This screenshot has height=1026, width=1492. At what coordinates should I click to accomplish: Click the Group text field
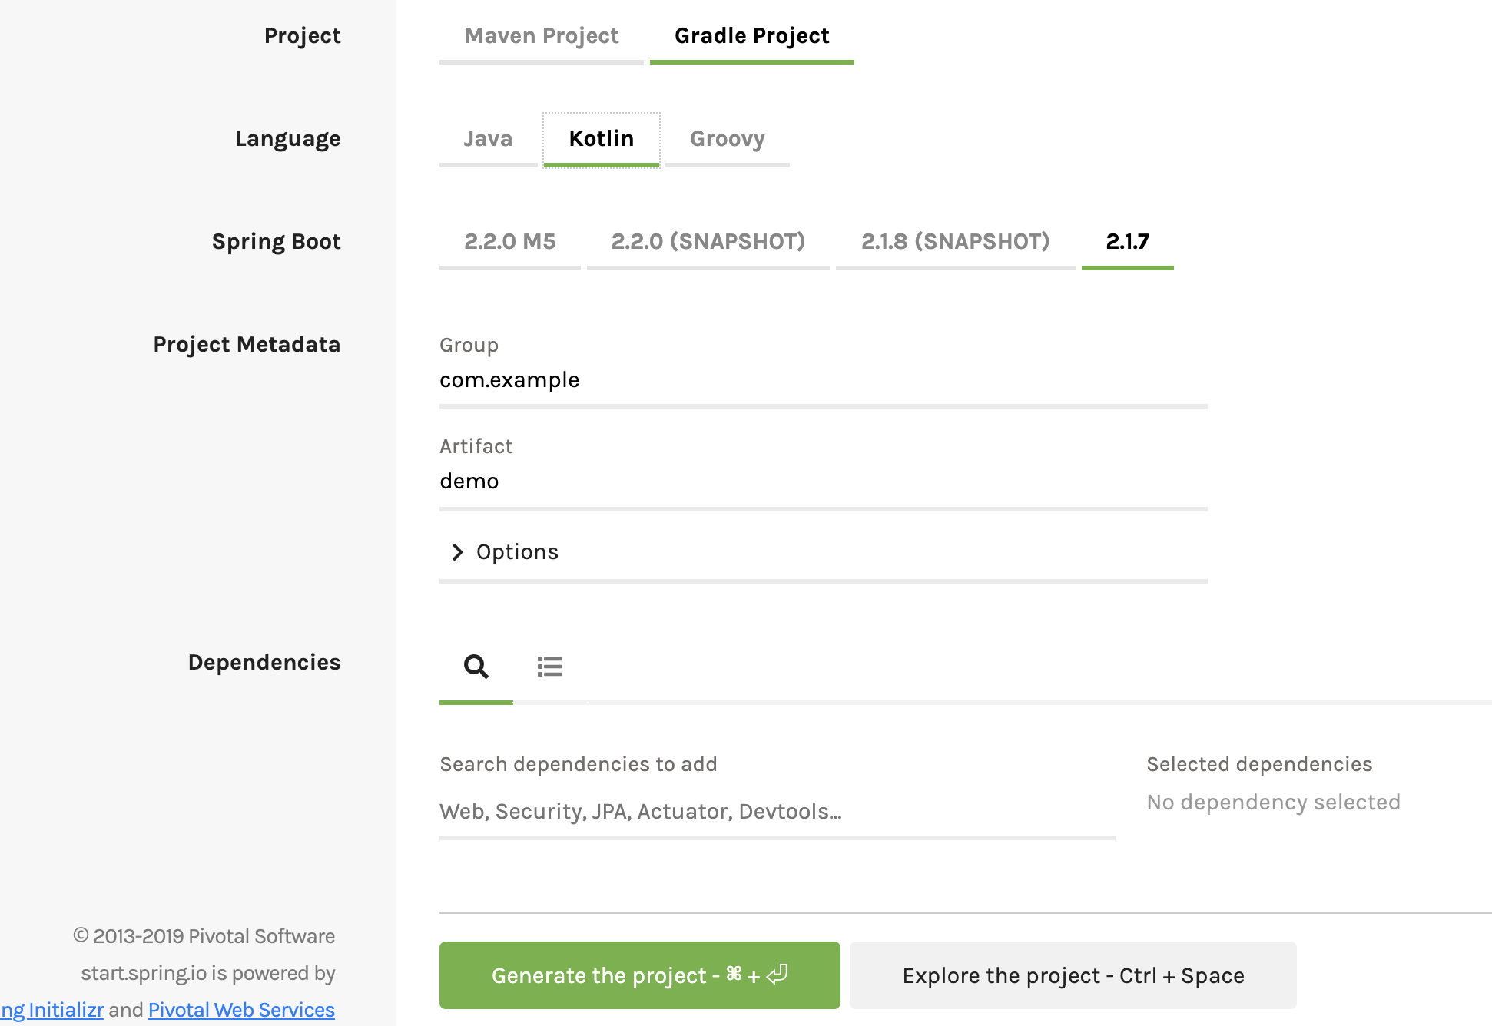(x=822, y=380)
